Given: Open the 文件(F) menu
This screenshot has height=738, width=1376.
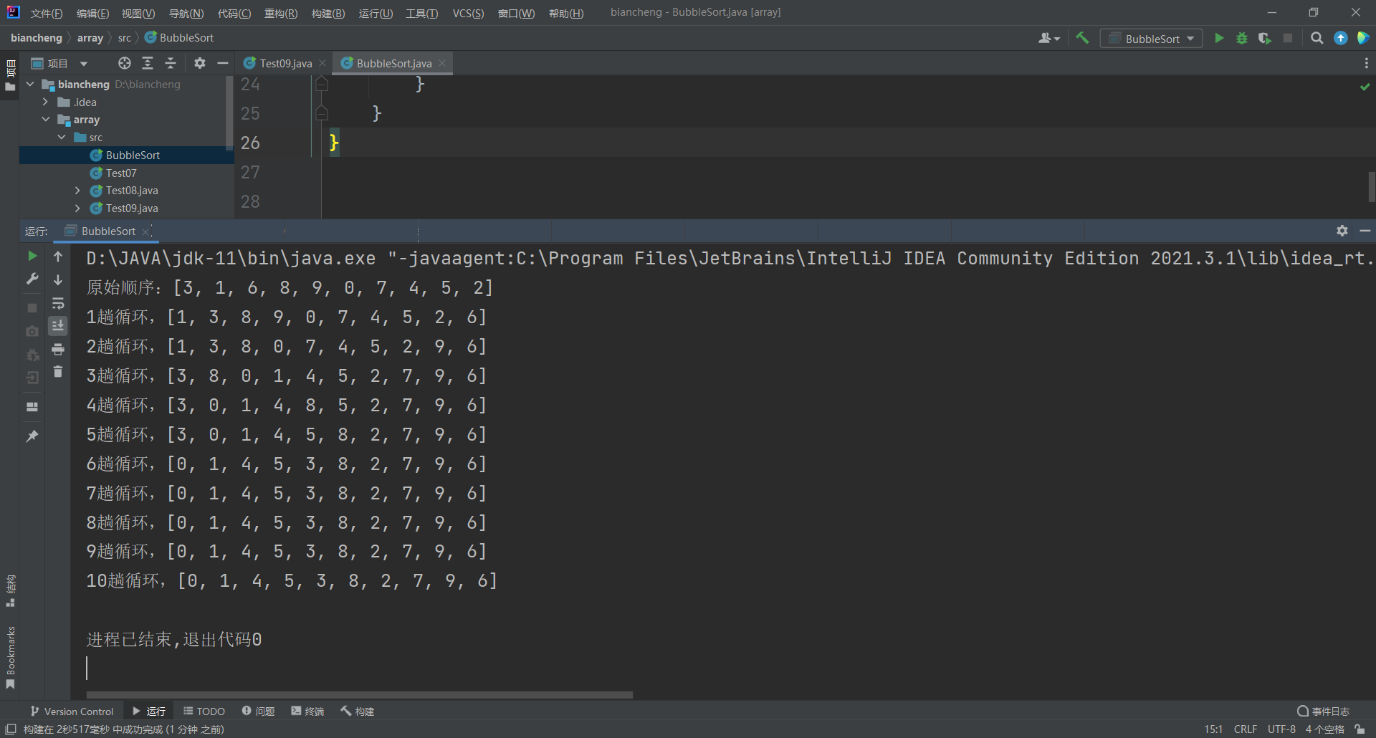Looking at the screenshot, I should click(x=47, y=13).
